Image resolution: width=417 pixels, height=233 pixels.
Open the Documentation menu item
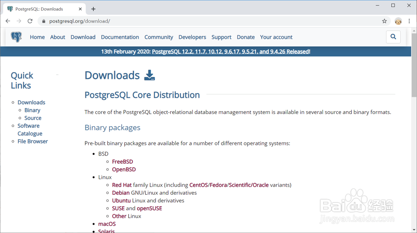tap(120, 37)
